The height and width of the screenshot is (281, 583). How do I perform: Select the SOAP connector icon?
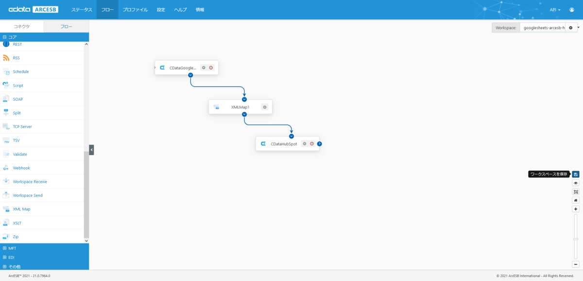coord(6,99)
